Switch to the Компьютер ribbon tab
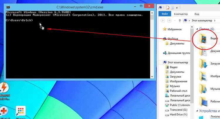 181,14
